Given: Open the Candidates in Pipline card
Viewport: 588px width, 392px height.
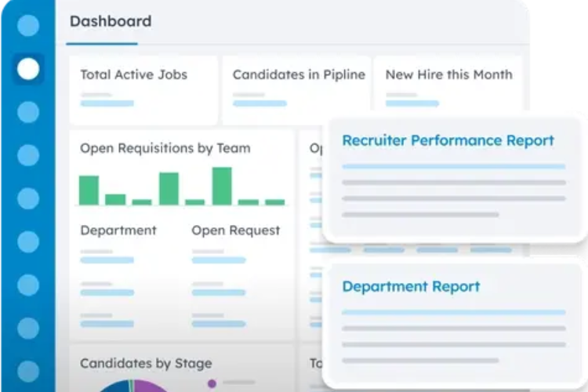Looking at the screenshot, I should point(296,90).
